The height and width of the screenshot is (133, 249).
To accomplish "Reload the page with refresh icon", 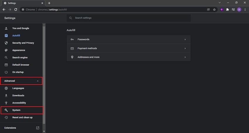I will point(16,9).
